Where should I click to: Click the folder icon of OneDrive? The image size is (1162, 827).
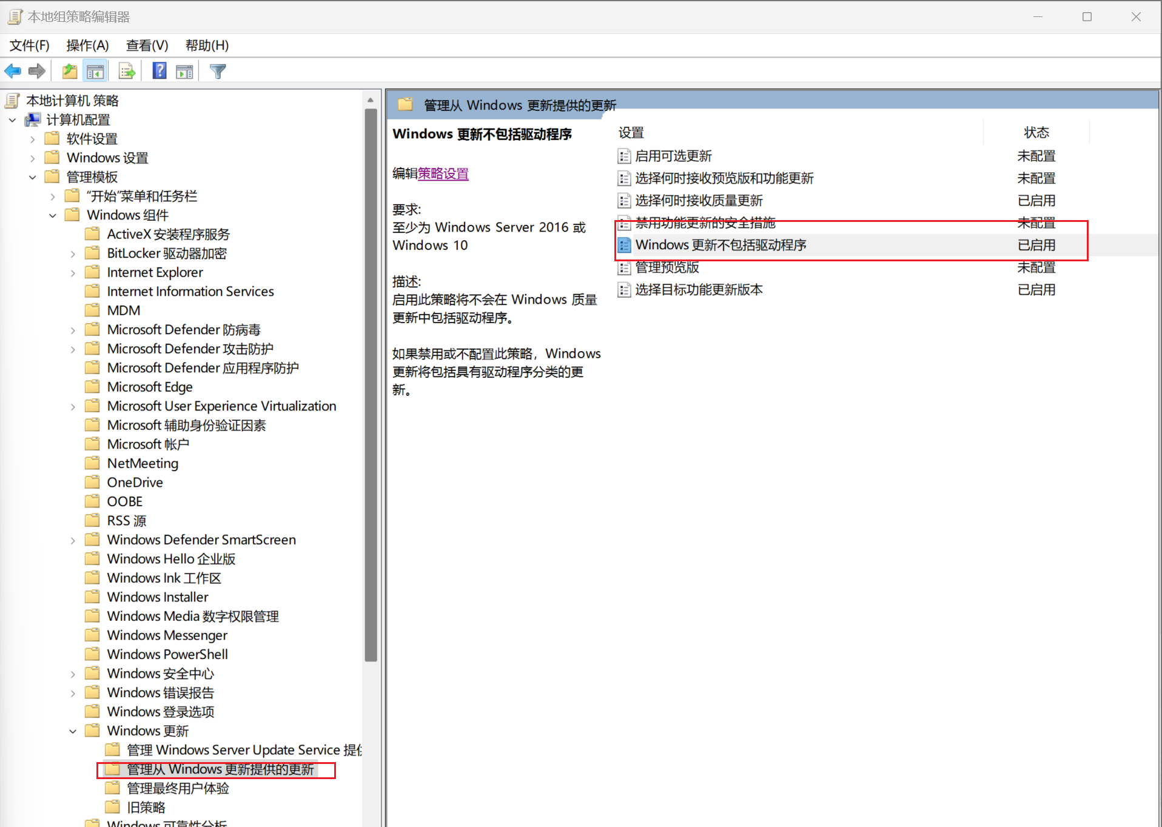pyautogui.click(x=92, y=483)
